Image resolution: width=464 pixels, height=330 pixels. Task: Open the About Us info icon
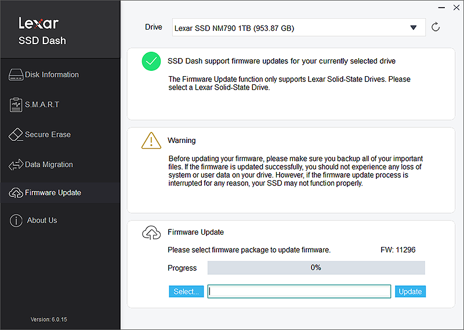[x=16, y=220]
